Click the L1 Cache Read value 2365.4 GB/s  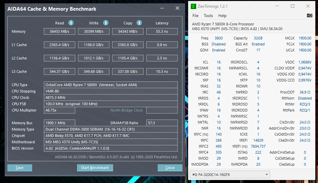point(60,45)
